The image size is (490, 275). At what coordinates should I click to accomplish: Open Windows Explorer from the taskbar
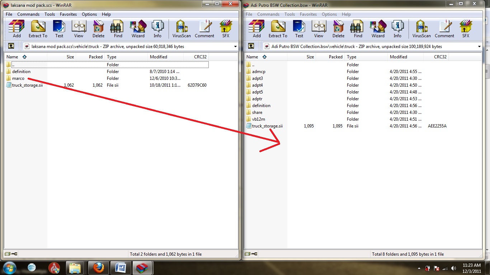[75, 268]
